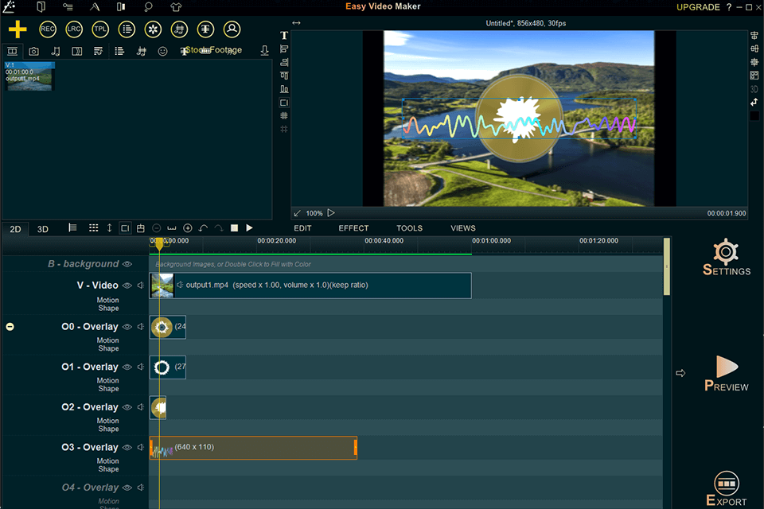Select the video clips media tab
The height and width of the screenshot is (509, 764).
coord(12,51)
